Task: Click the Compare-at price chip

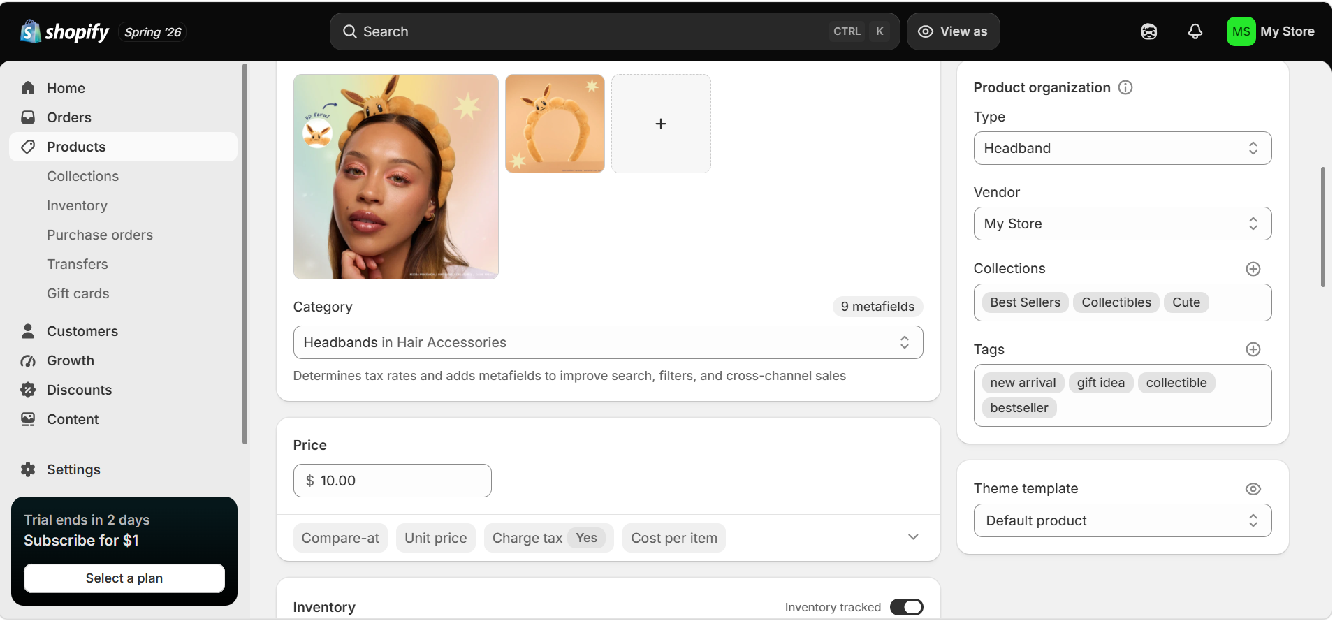Action: tap(340, 538)
